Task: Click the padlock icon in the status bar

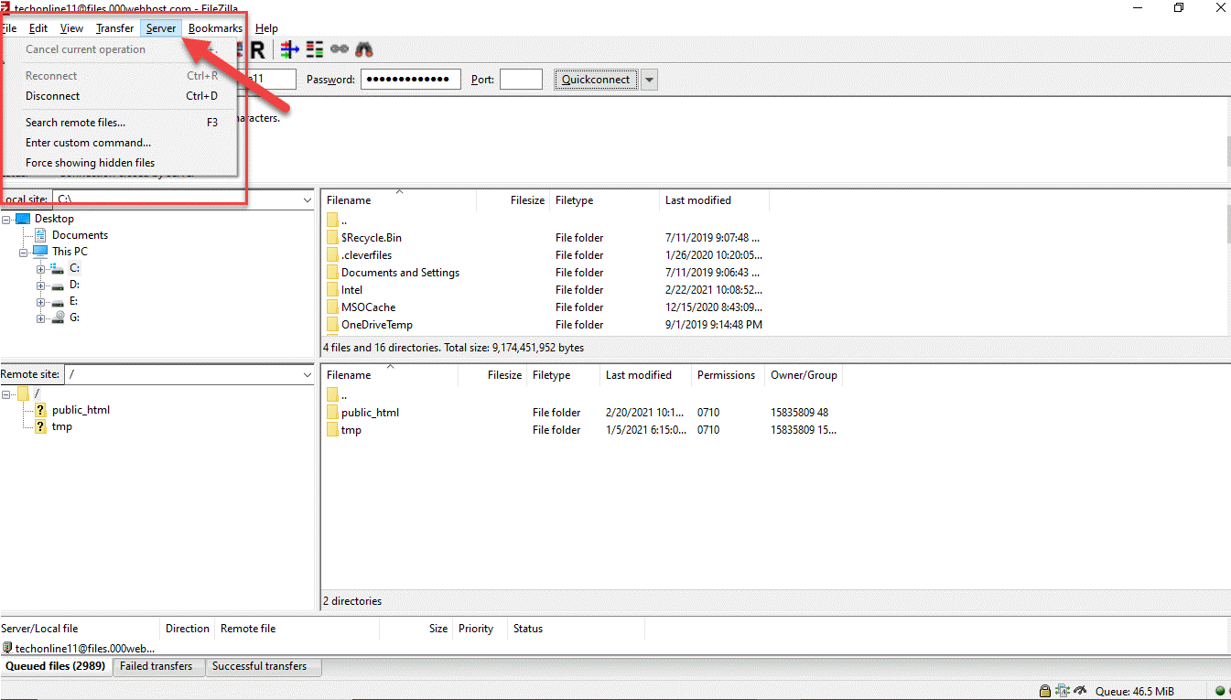Action: [1044, 690]
